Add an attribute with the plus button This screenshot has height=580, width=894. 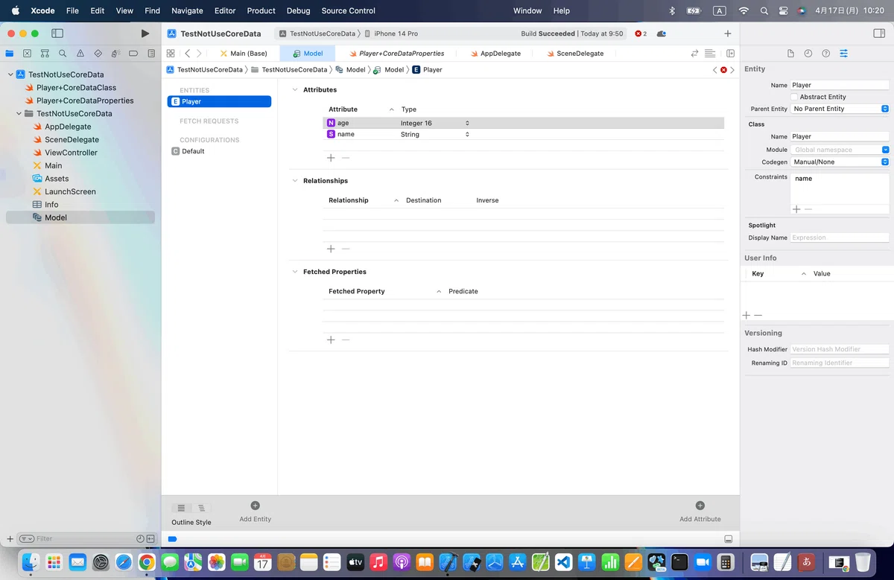pyautogui.click(x=331, y=158)
